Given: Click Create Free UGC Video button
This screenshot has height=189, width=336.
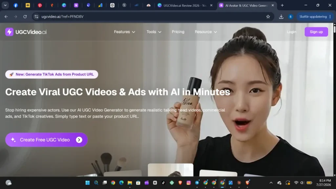Looking at the screenshot, I should (x=46, y=140).
